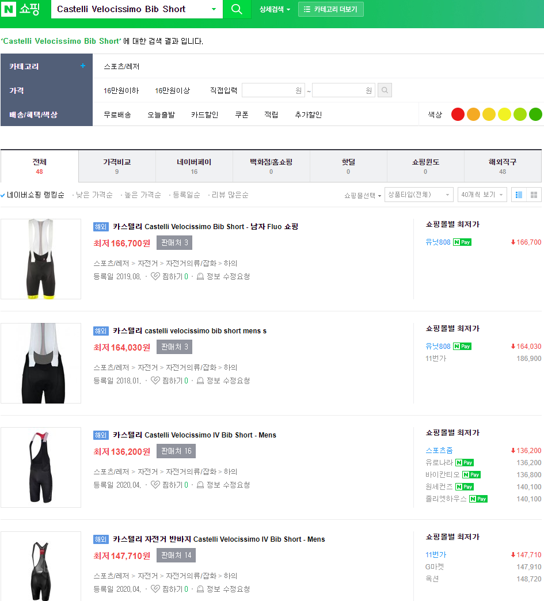This screenshot has height=601, width=544.
Task: Toggle the 카드할인 filter
Action: [205, 115]
